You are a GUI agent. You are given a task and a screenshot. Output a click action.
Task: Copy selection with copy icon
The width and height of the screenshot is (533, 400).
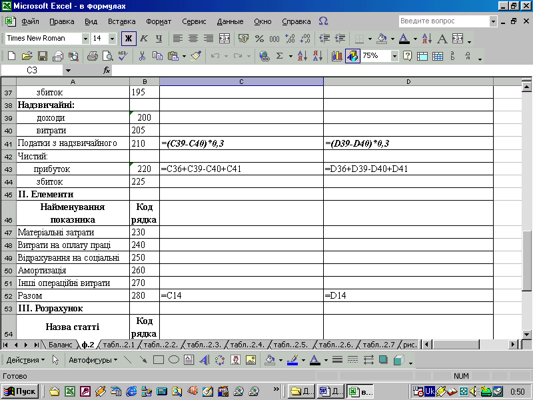point(157,56)
